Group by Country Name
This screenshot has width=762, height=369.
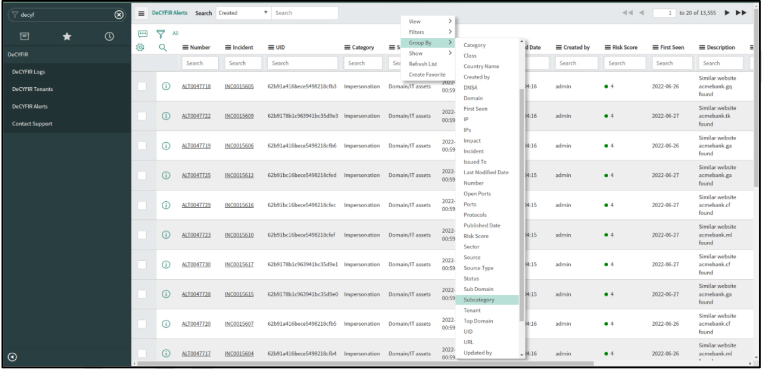(487, 67)
